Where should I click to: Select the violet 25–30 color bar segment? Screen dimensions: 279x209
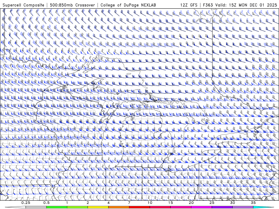pos(222,207)
